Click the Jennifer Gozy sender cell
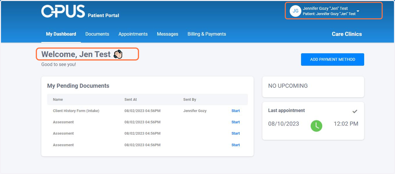395x174 pixels. [195, 111]
